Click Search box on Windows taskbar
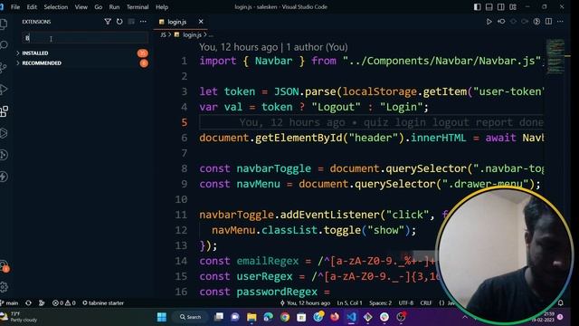This screenshot has width=579, height=326. click(x=191, y=317)
